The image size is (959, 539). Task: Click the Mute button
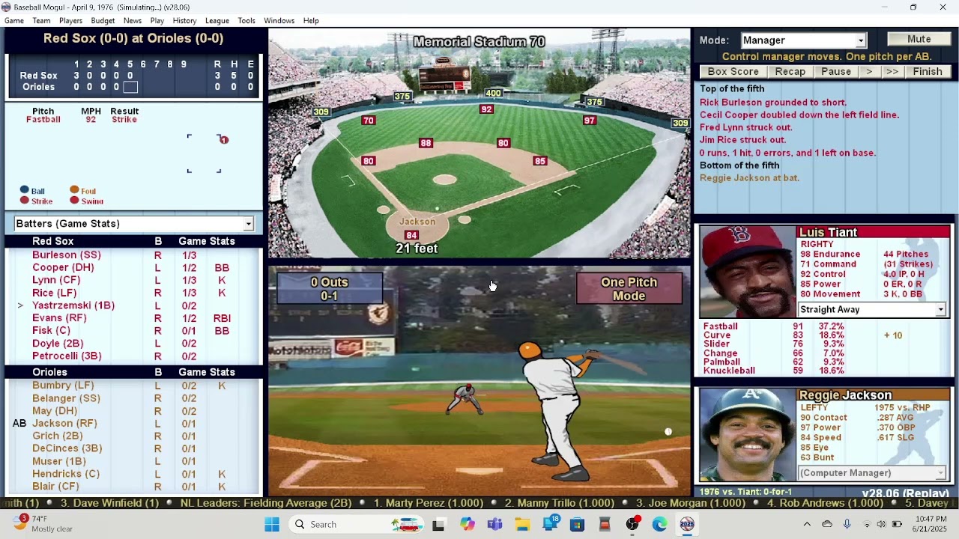click(919, 39)
